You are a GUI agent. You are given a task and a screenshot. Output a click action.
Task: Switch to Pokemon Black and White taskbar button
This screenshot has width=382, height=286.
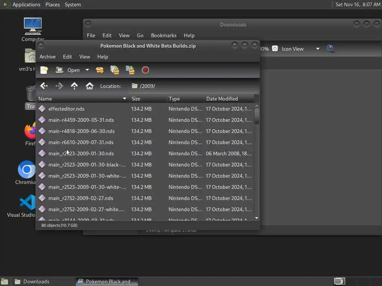click(x=107, y=282)
